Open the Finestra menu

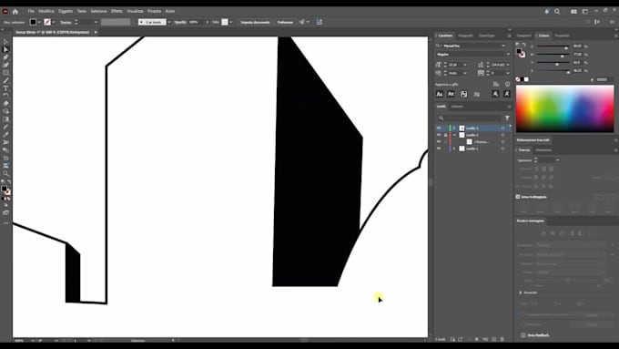[154, 11]
